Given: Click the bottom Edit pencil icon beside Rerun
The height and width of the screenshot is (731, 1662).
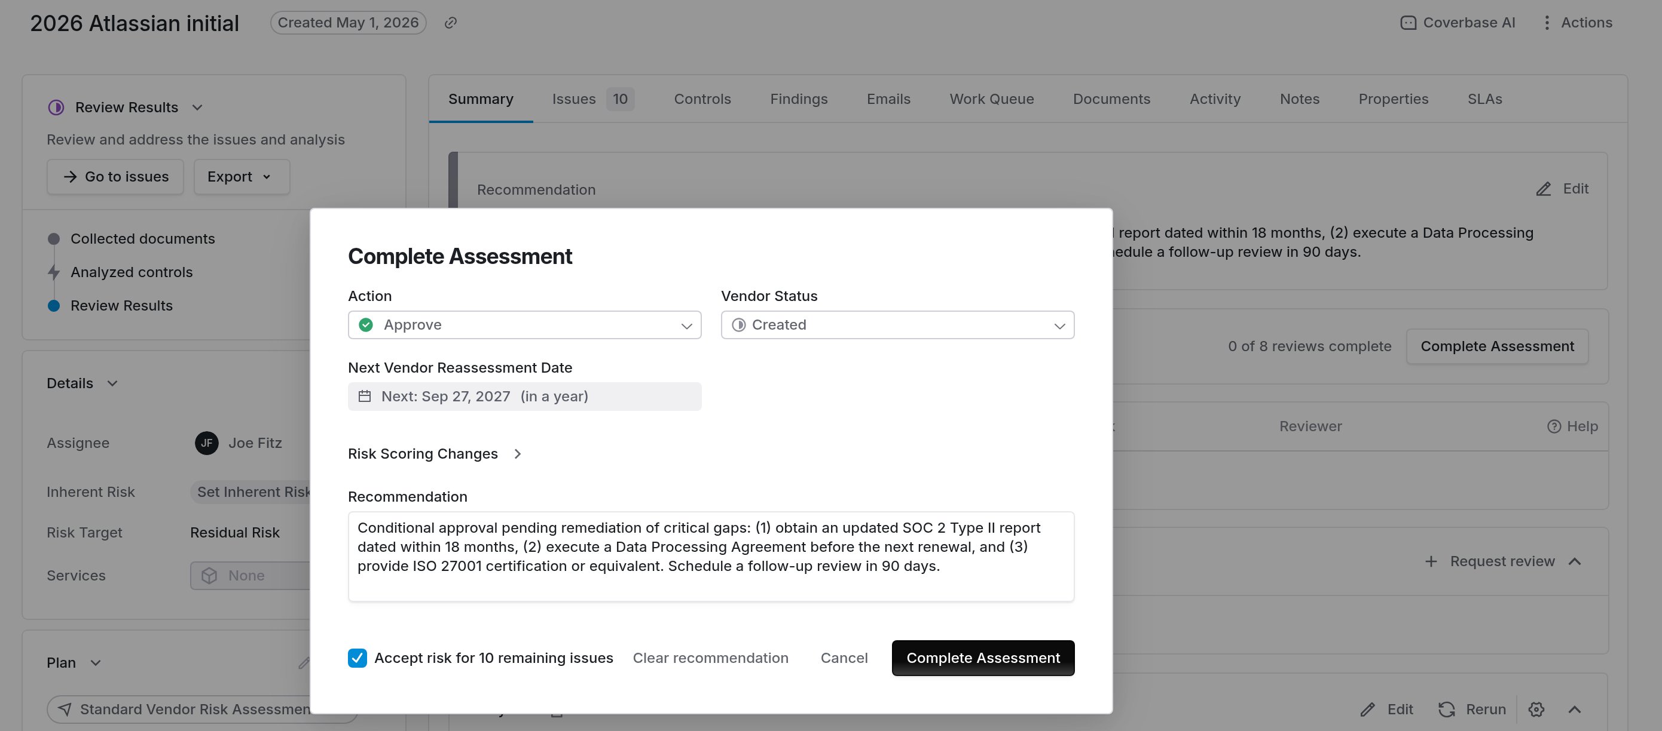Looking at the screenshot, I should [1367, 709].
